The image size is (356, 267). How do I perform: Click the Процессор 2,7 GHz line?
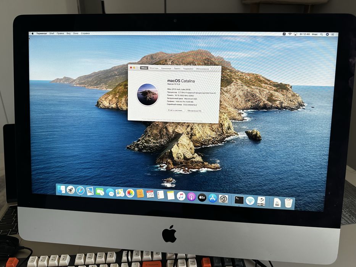pyautogui.click(x=192, y=93)
